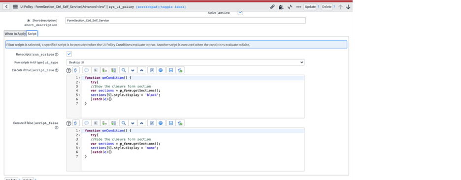Image resolution: width=461 pixels, height=180 pixels.
Task: Go back using the header back arrow
Action: coord(6,7)
